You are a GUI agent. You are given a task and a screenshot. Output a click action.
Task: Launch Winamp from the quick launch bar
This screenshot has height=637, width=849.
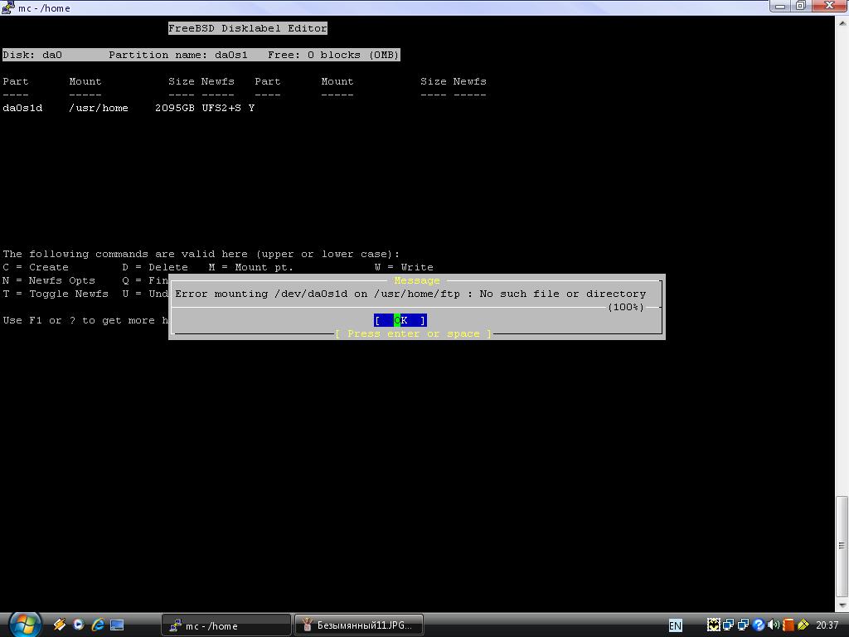coord(60,625)
